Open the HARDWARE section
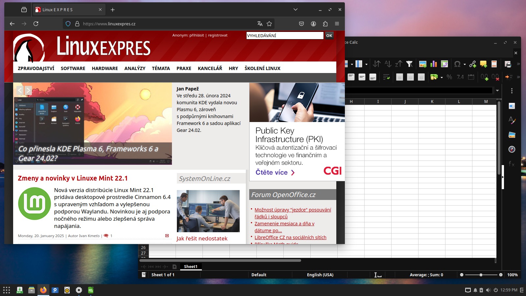Image resolution: width=526 pixels, height=296 pixels. pos(105,68)
